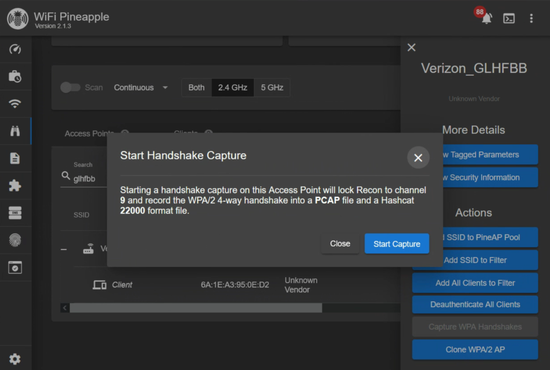Open the Campaigns briefcase icon in sidebar
The width and height of the screenshot is (550, 370).
pyautogui.click(x=15, y=76)
